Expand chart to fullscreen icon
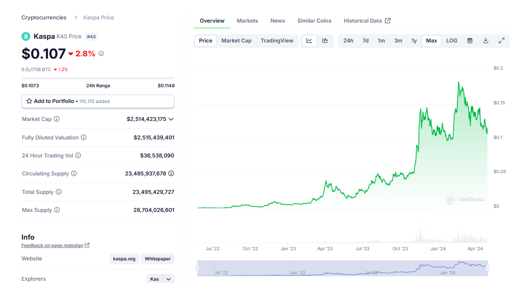Image resolution: width=521 pixels, height=283 pixels. pyautogui.click(x=502, y=41)
